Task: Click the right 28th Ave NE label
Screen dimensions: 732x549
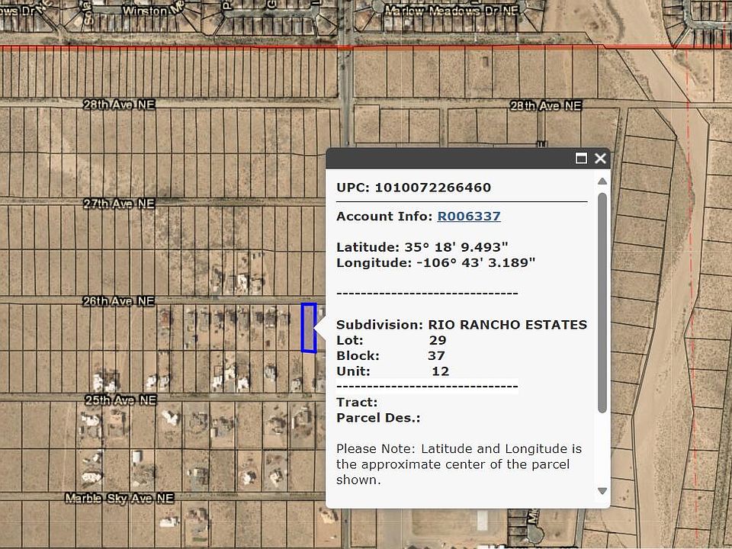Action: (545, 106)
